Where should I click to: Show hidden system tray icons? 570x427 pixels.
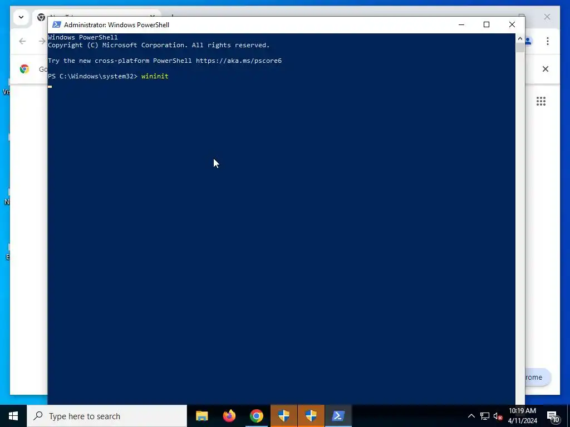pos(471,416)
